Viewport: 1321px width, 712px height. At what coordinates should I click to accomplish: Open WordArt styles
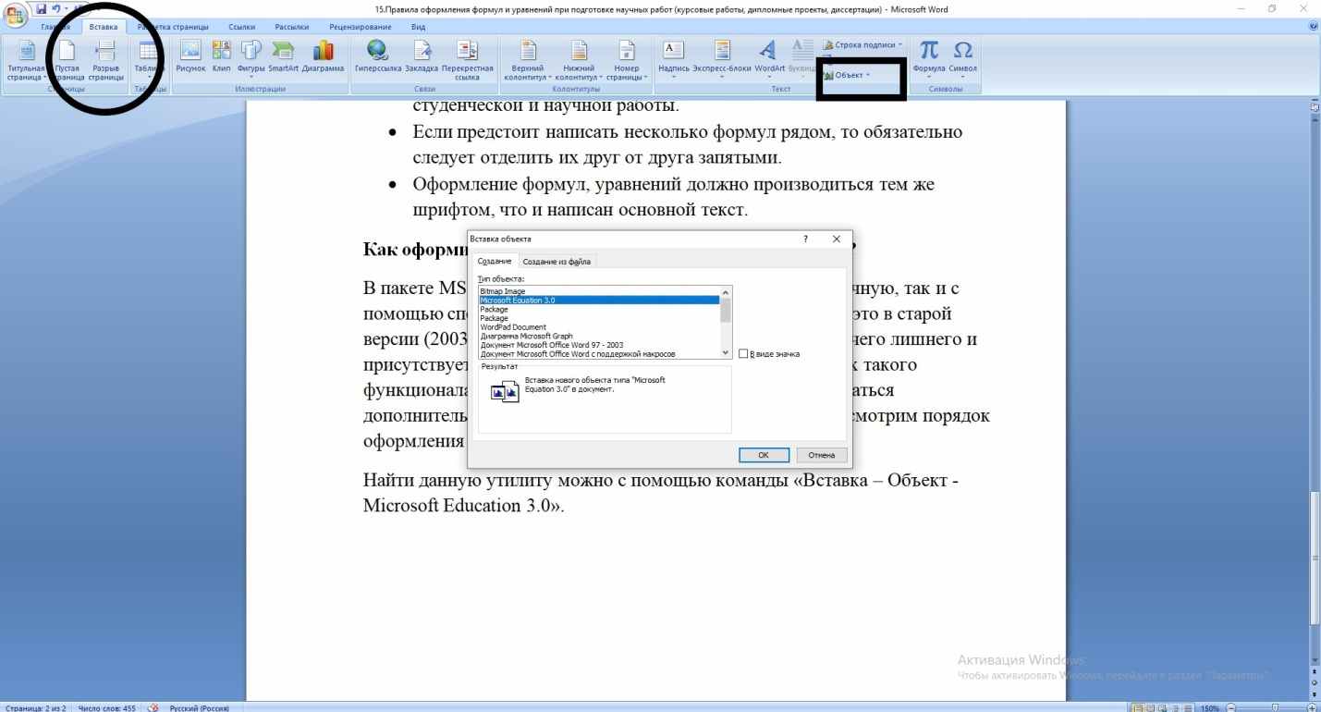[769, 57]
